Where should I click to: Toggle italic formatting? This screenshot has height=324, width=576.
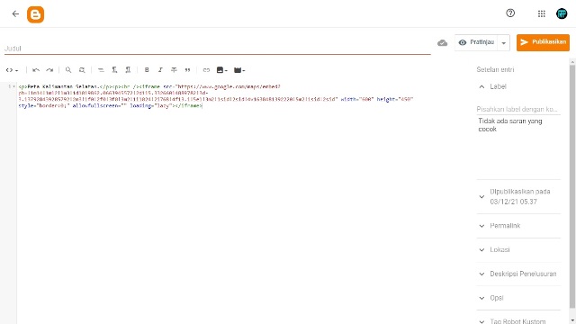coord(160,70)
